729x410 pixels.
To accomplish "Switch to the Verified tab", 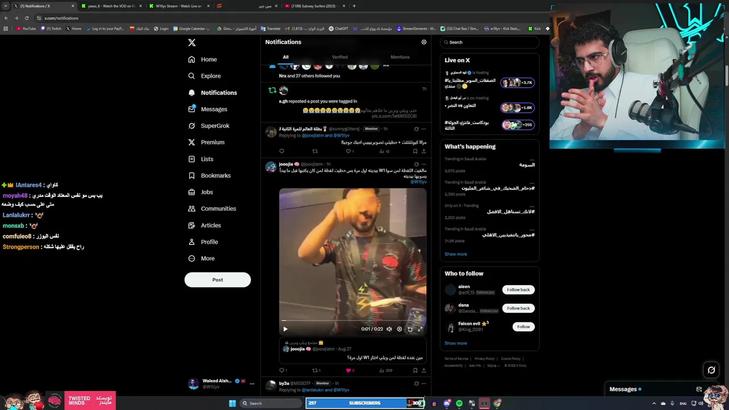I will coord(340,57).
